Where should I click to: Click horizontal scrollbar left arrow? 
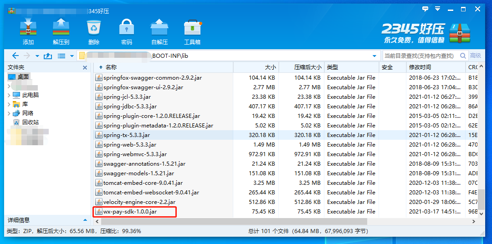point(97,221)
